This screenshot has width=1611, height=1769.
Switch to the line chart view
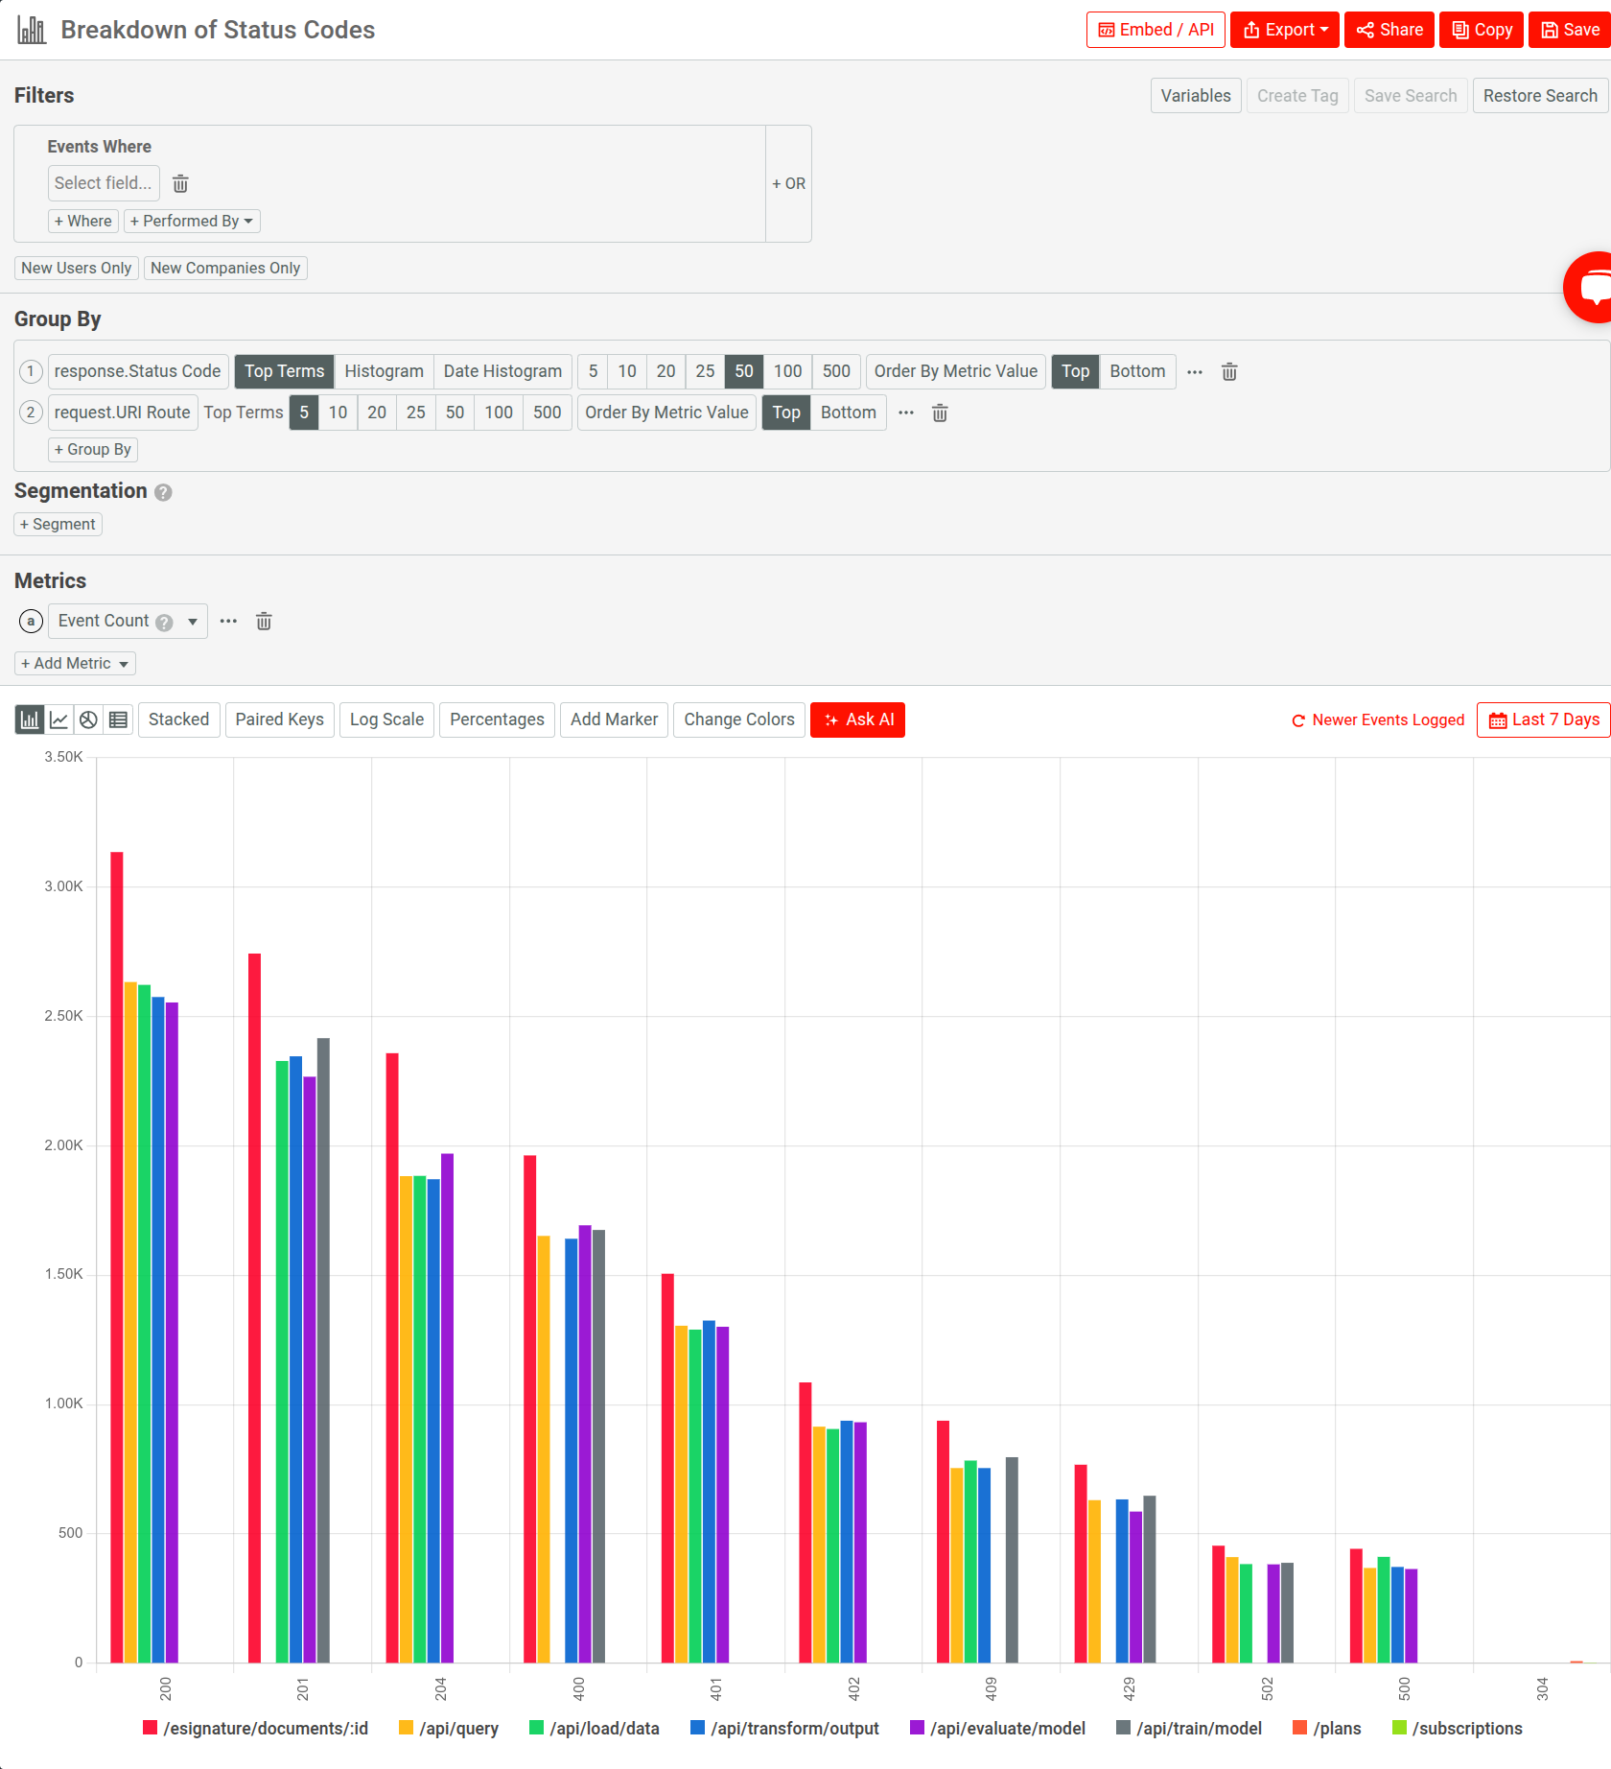58,719
